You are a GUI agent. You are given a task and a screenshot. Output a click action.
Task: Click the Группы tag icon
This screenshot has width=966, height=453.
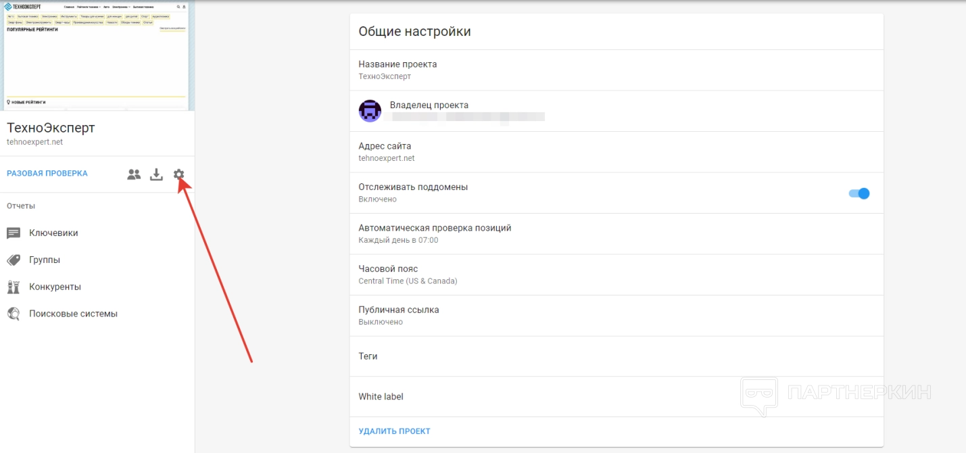click(14, 260)
